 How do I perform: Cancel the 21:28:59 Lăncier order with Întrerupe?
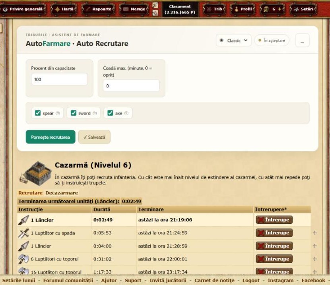(274, 246)
